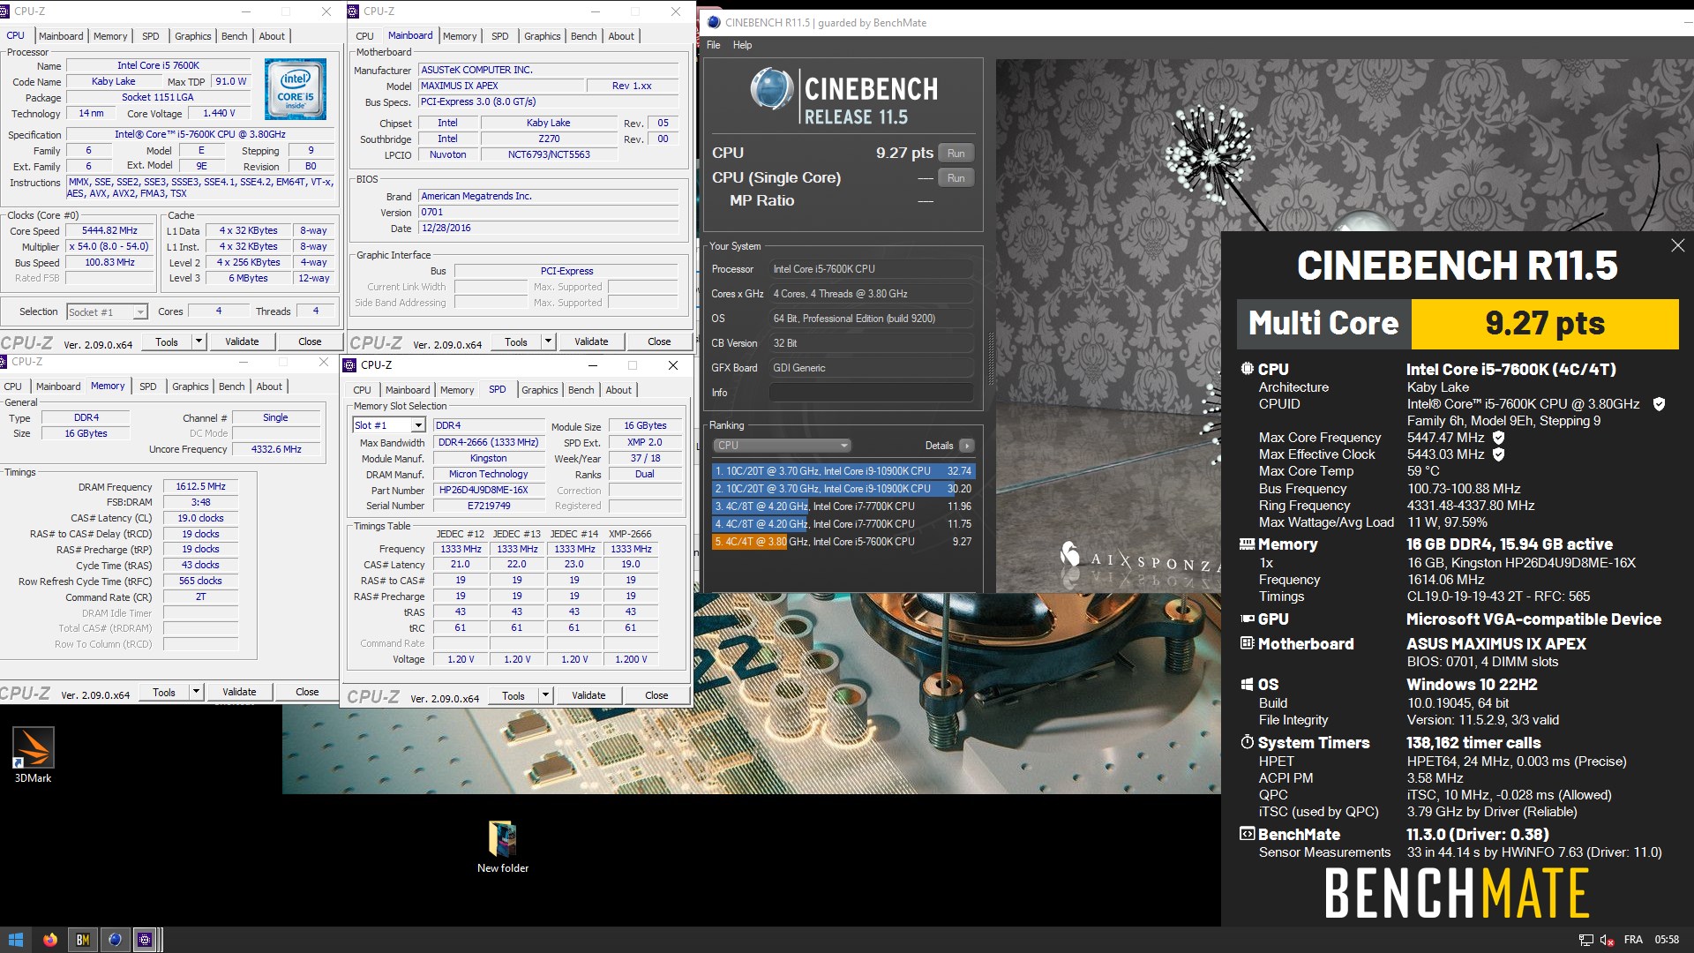Click the BenchMate section icon beside version
The width and height of the screenshot is (1694, 953).
click(x=1247, y=834)
